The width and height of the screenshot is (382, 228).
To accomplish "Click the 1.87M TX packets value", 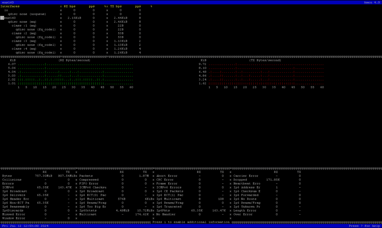I will [144, 176].
